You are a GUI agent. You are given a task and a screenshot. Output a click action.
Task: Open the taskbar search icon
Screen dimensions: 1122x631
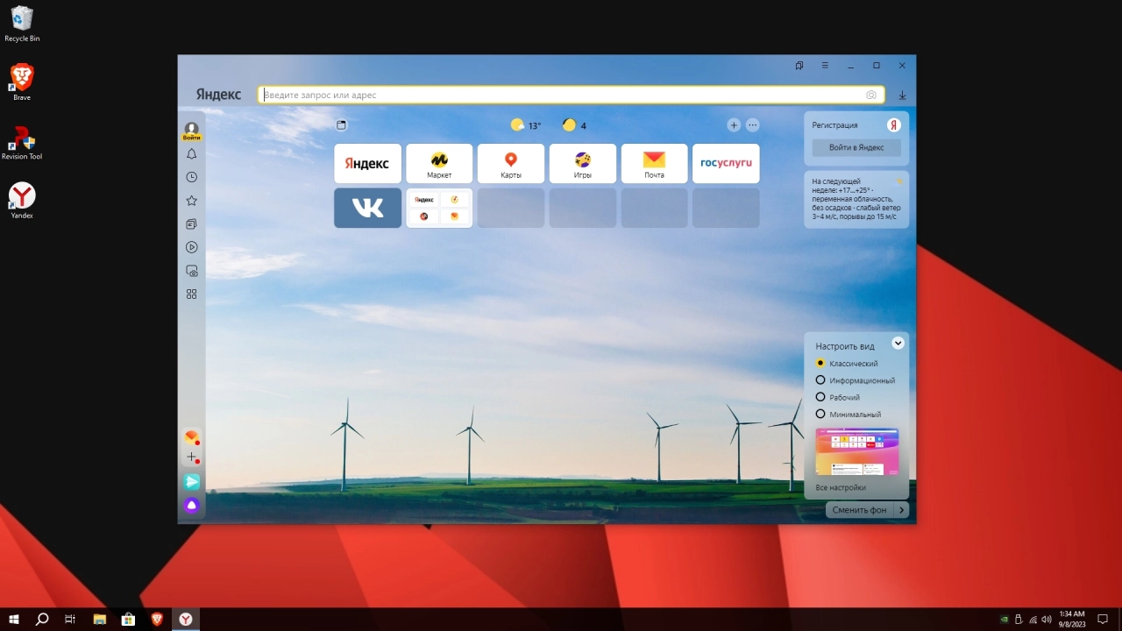42,620
